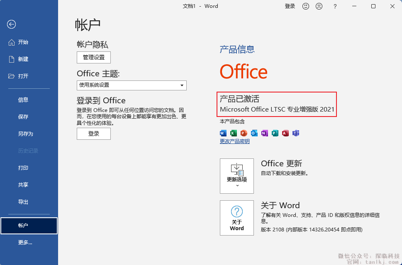Click the 产品已激活 text

click(x=239, y=99)
